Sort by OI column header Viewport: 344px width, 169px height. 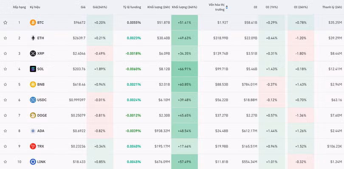click(256, 7)
